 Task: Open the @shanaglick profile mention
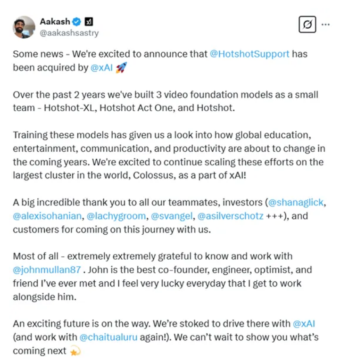pyautogui.click(x=296, y=202)
